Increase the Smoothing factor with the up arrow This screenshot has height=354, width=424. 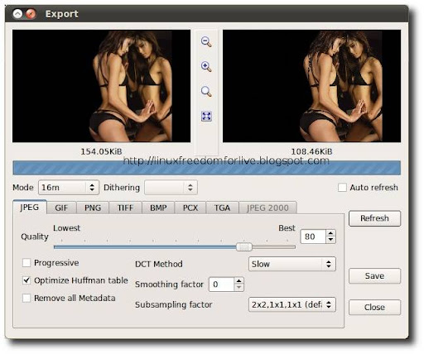(238, 281)
